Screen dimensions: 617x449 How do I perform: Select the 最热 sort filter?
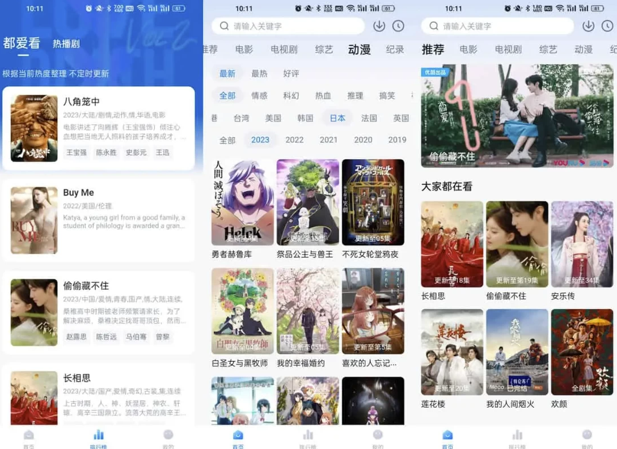259,73
